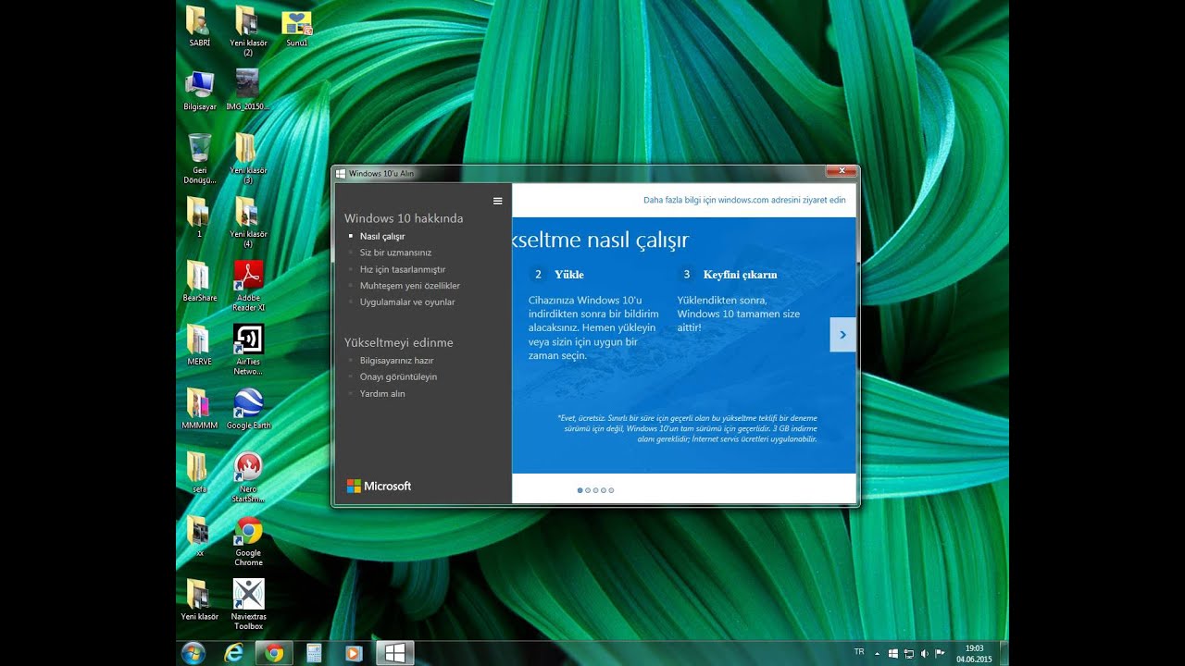Click the Windows 10 tray flag icon
Viewport: 1185px width, 666px height.
tap(893, 653)
